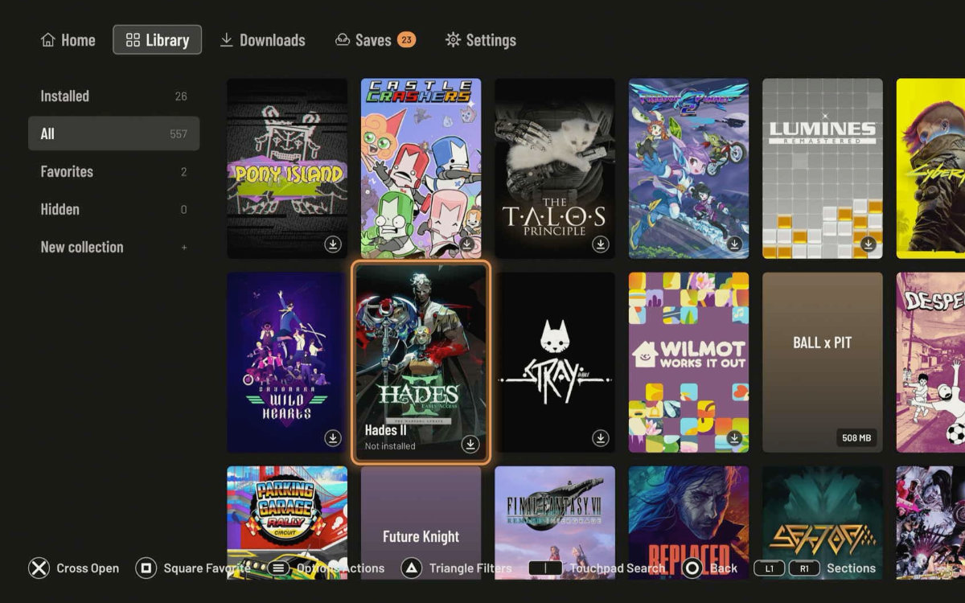Click the Touchpad icon for Search
The height and width of the screenshot is (603, 965).
click(545, 568)
